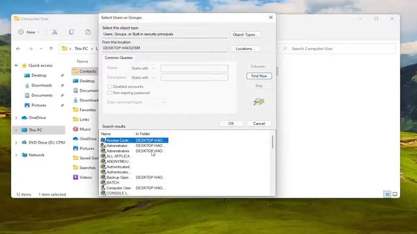Click OK in Select Users dialog
This screenshot has width=417, height=234.
[x=231, y=123]
